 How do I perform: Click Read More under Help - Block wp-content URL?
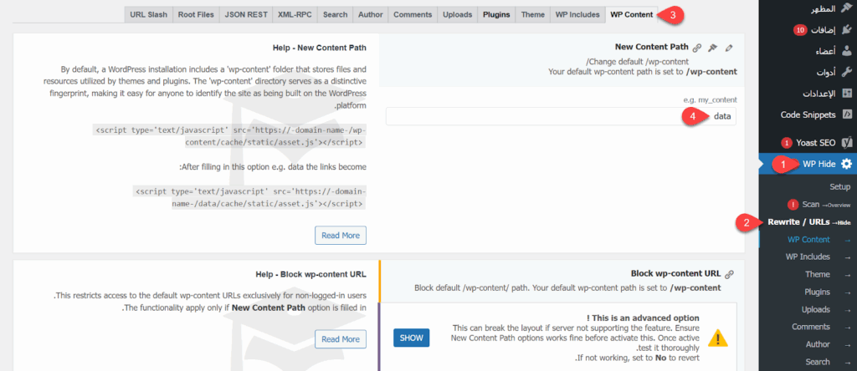[341, 338]
